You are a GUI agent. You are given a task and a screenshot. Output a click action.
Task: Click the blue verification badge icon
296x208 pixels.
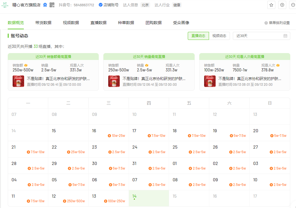pyautogui.click(x=45, y=5)
